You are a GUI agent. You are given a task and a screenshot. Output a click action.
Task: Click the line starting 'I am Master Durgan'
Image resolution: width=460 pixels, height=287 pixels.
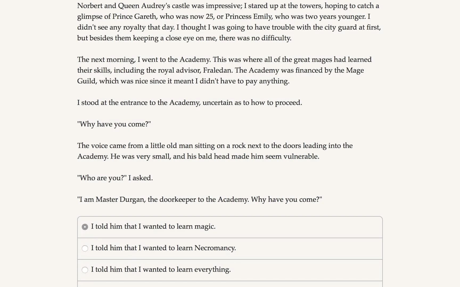click(199, 200)
